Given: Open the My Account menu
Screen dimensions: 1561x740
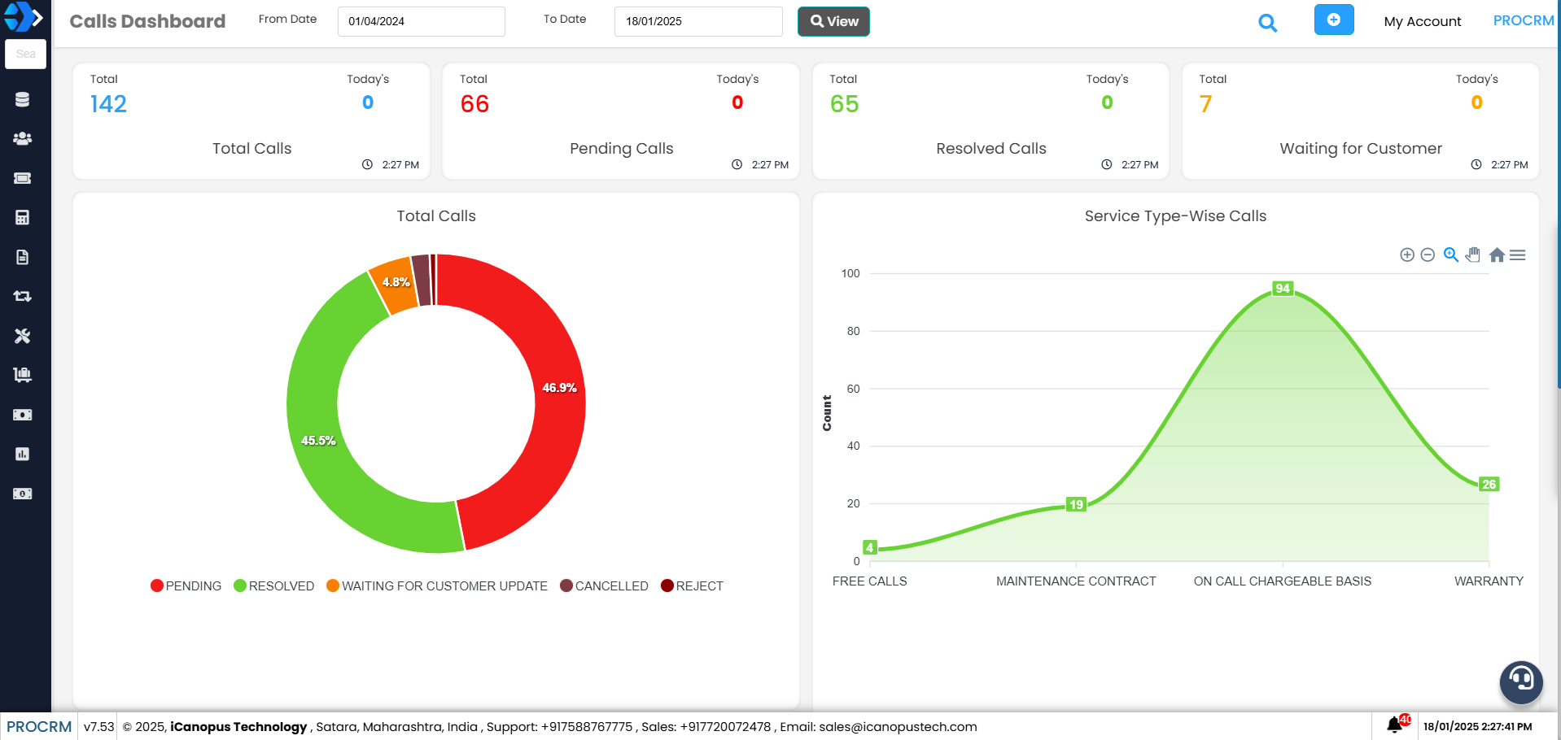Looking at the screenshot, I should click(x=1422, y=22).
